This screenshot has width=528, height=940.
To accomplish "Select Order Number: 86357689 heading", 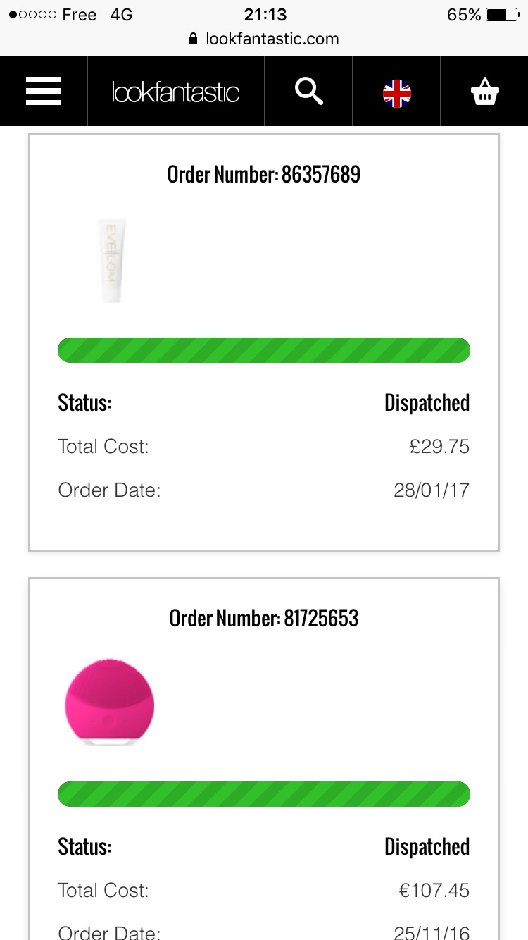I will pyautogui.click(x=264, y=174).
